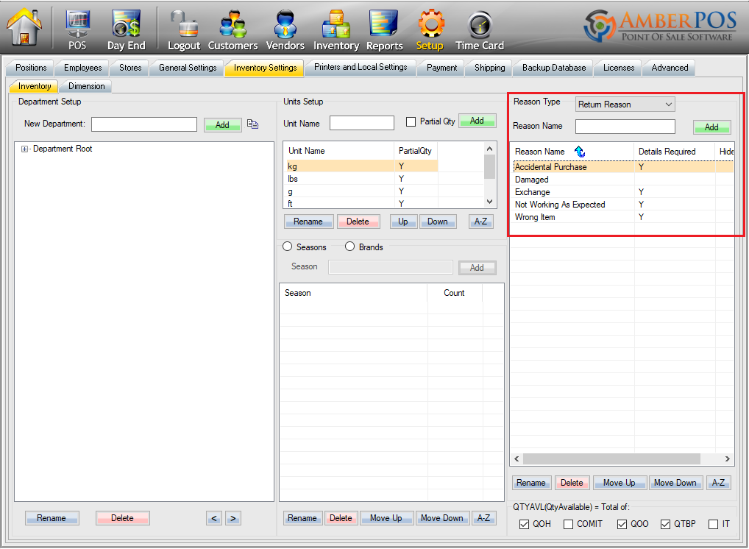This screenshot has height=549, width=749.
Task: Switch to the Positions tab
Action: click(31, 68)
